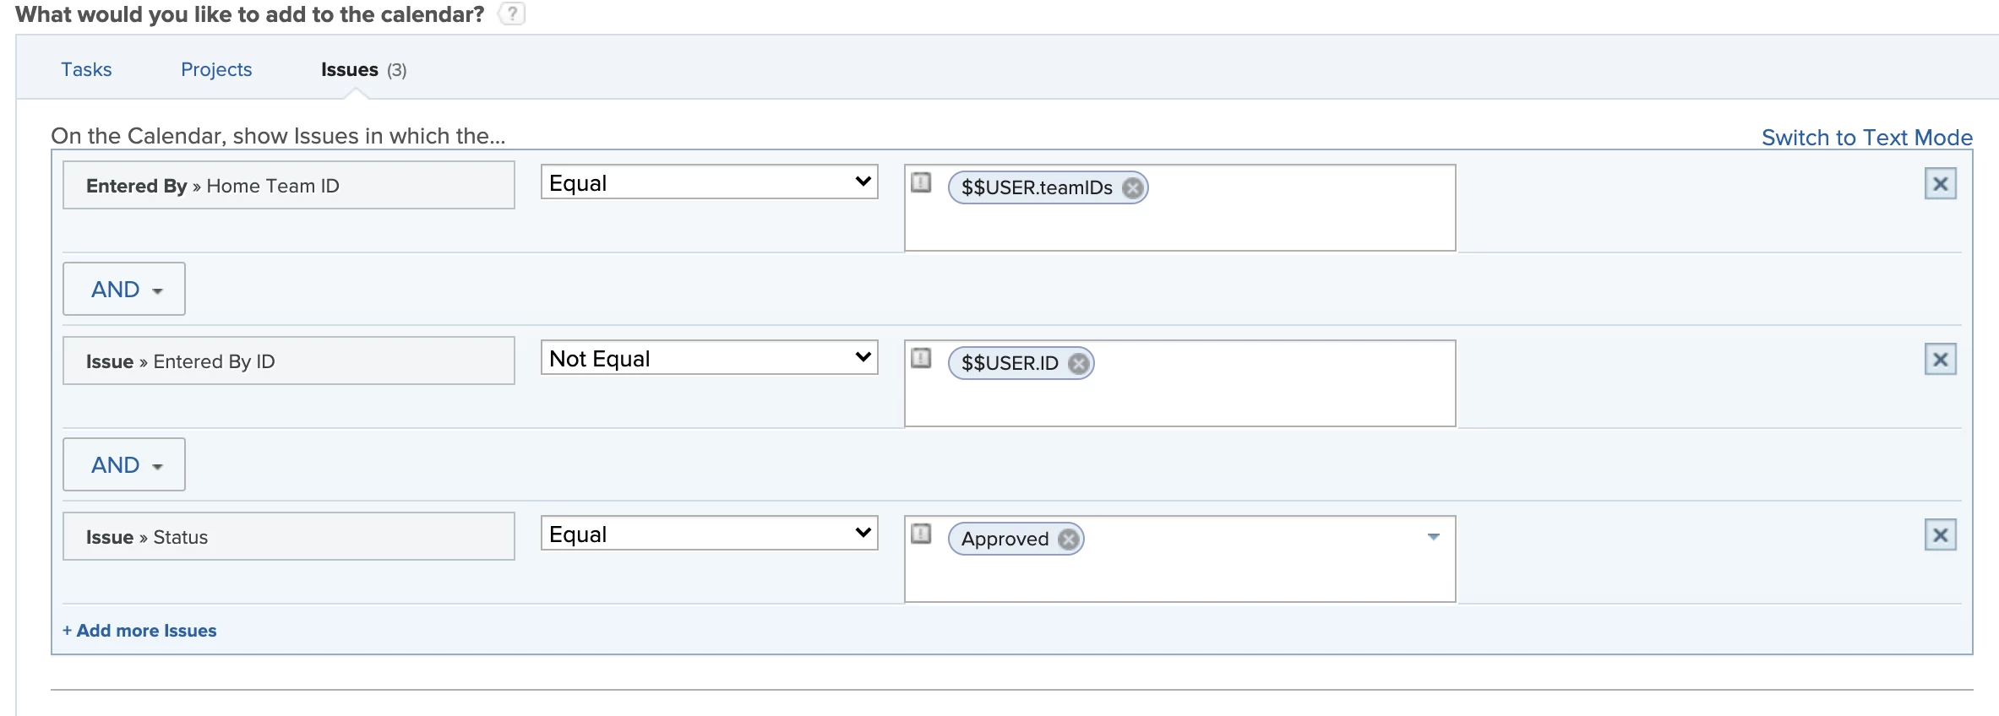Expand the first AND connector dropdown
Screen dimensions: 1999x716
tap(124, 290)
